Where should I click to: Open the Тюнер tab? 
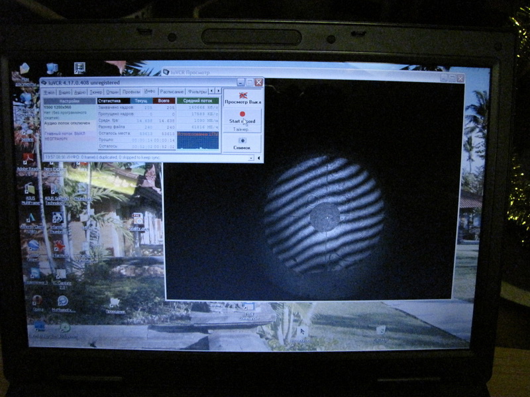[96, 92]
